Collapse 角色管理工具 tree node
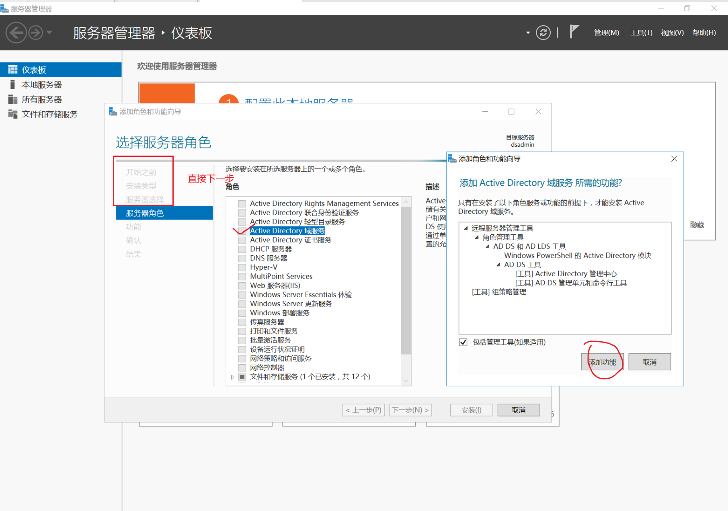 (x=477, y=238)
